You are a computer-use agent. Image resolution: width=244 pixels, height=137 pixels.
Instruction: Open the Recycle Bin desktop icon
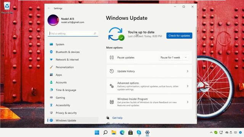[x=7, y=8]
